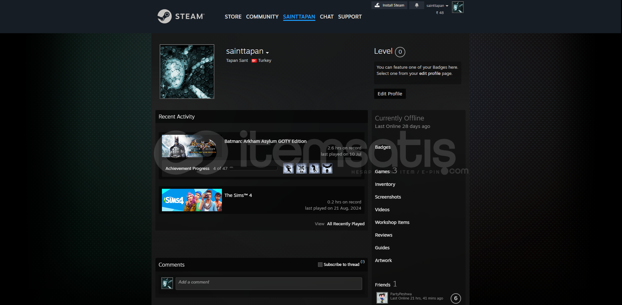Open the notifications bell icon
Image resolution: width=622 pixels, height=305 pixels.
click(416, 5)
